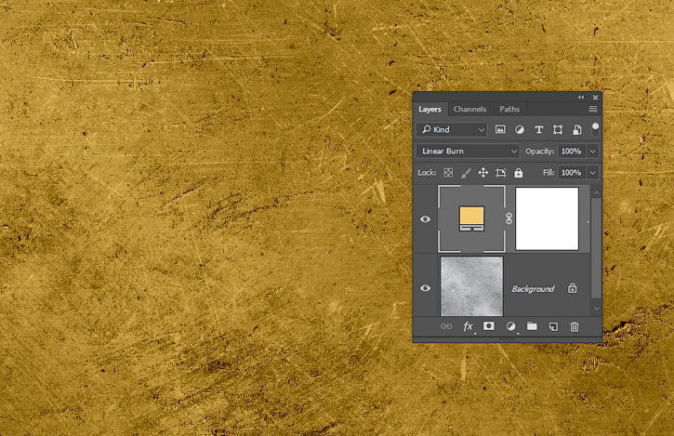Create a new layer

[x=553, y=327]
